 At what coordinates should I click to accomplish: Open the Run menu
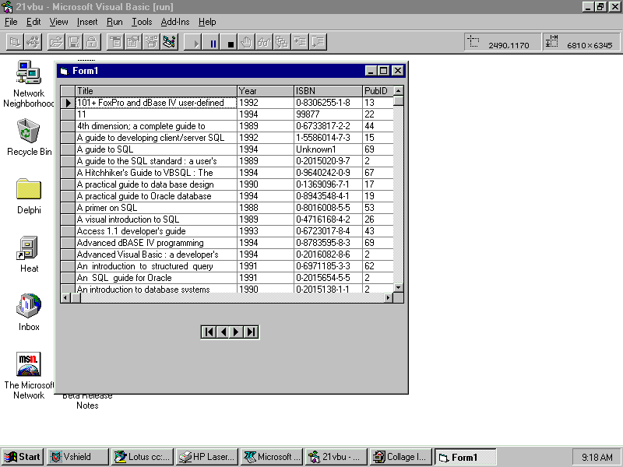coord(114,22)
